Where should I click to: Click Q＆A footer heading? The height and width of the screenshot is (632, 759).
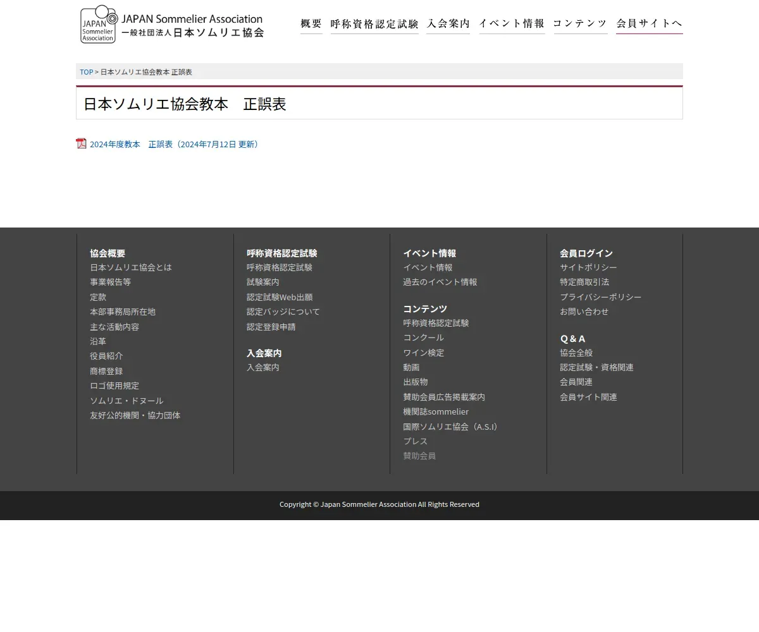click(572, 338)
